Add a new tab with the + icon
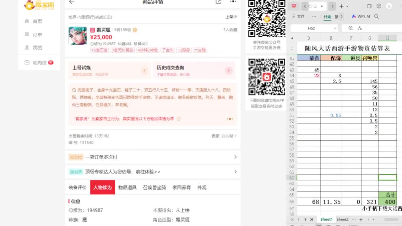 point(341,6)
